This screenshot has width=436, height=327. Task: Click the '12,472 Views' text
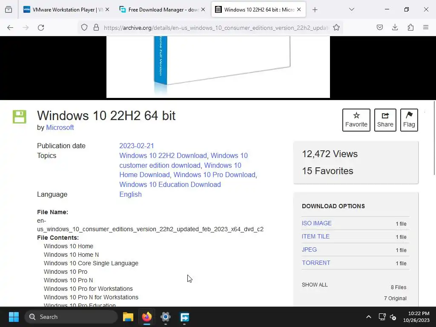pyautogui.click(x=330, y=154)
